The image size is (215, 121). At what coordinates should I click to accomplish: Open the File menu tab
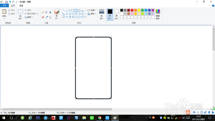4,5
